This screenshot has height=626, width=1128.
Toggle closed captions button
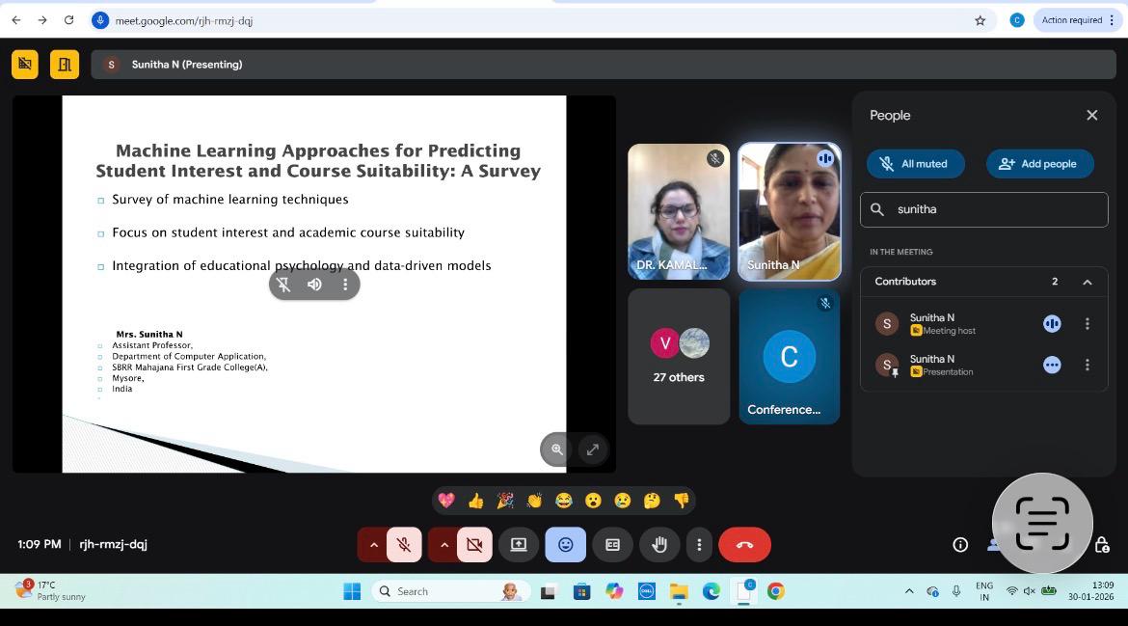[612, 545]
